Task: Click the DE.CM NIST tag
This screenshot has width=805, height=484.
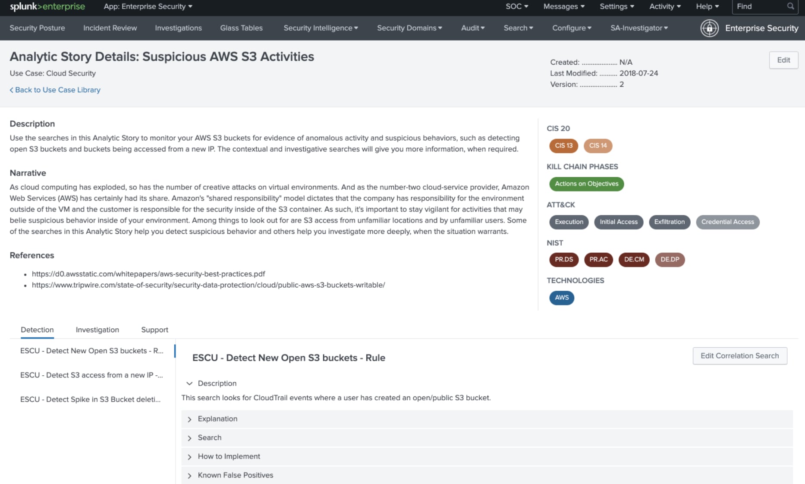Action: point(634,260)
